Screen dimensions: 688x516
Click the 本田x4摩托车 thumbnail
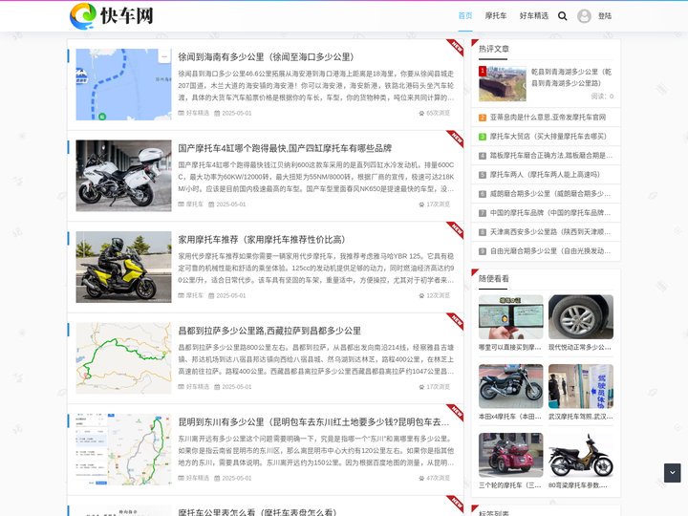coord(510,386)
